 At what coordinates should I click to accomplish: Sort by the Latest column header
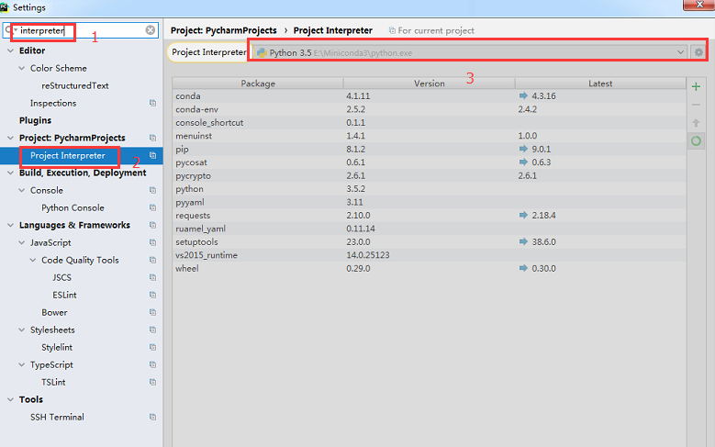[600, 84]
